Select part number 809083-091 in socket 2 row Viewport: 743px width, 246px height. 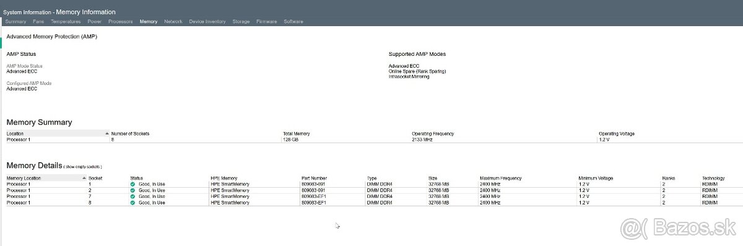[313, 190]
